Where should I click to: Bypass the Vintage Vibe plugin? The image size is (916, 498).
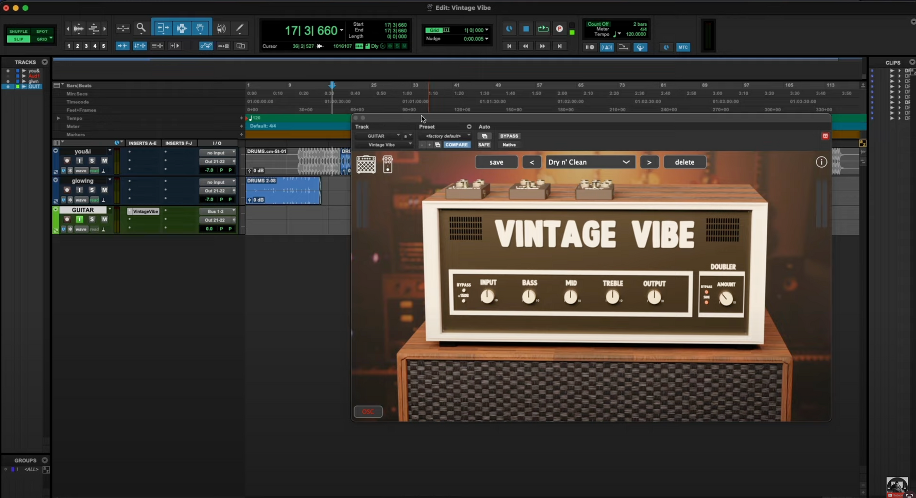pos(509,136)
